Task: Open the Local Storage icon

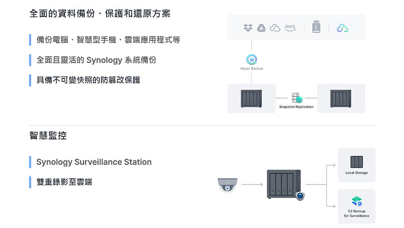Action: [356, 162]
